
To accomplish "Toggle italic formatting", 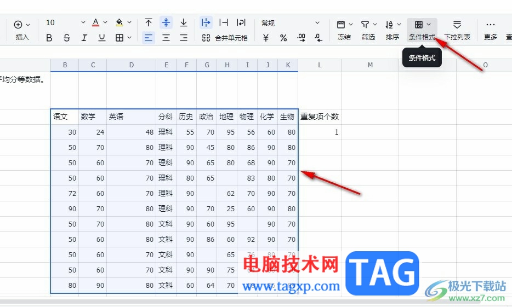I will (84, 38).
